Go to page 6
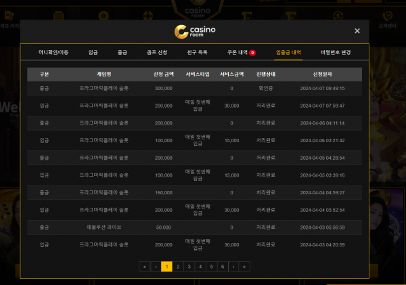The width and height of the screenshot is (406, 285). click(x=223, y=267)
